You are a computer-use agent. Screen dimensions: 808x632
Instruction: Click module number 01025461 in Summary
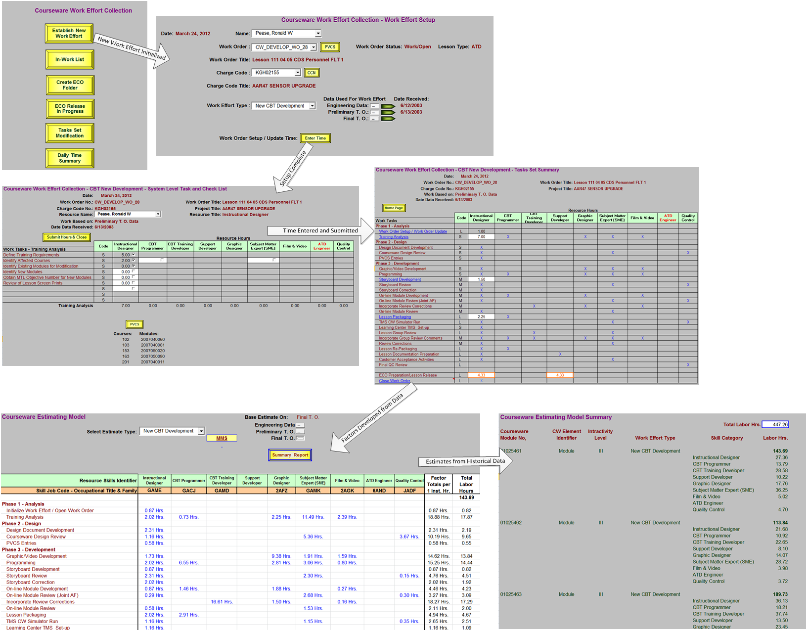click(511, 451)
